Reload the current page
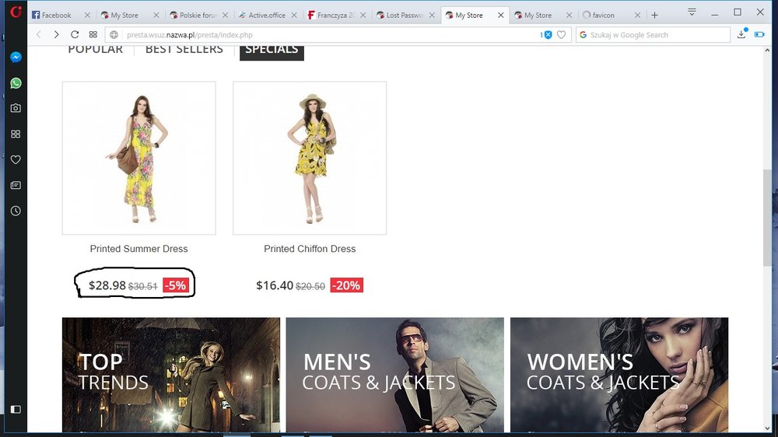778x437 pixels. point(75,35)
